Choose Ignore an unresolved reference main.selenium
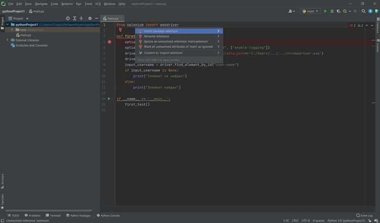 (179, 42)
